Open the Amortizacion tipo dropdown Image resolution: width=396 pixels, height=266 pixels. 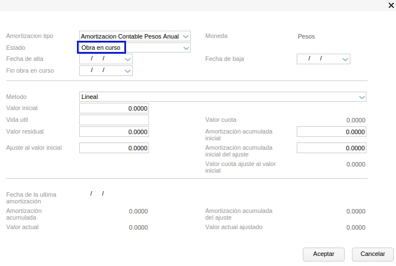tap(186, 36)
